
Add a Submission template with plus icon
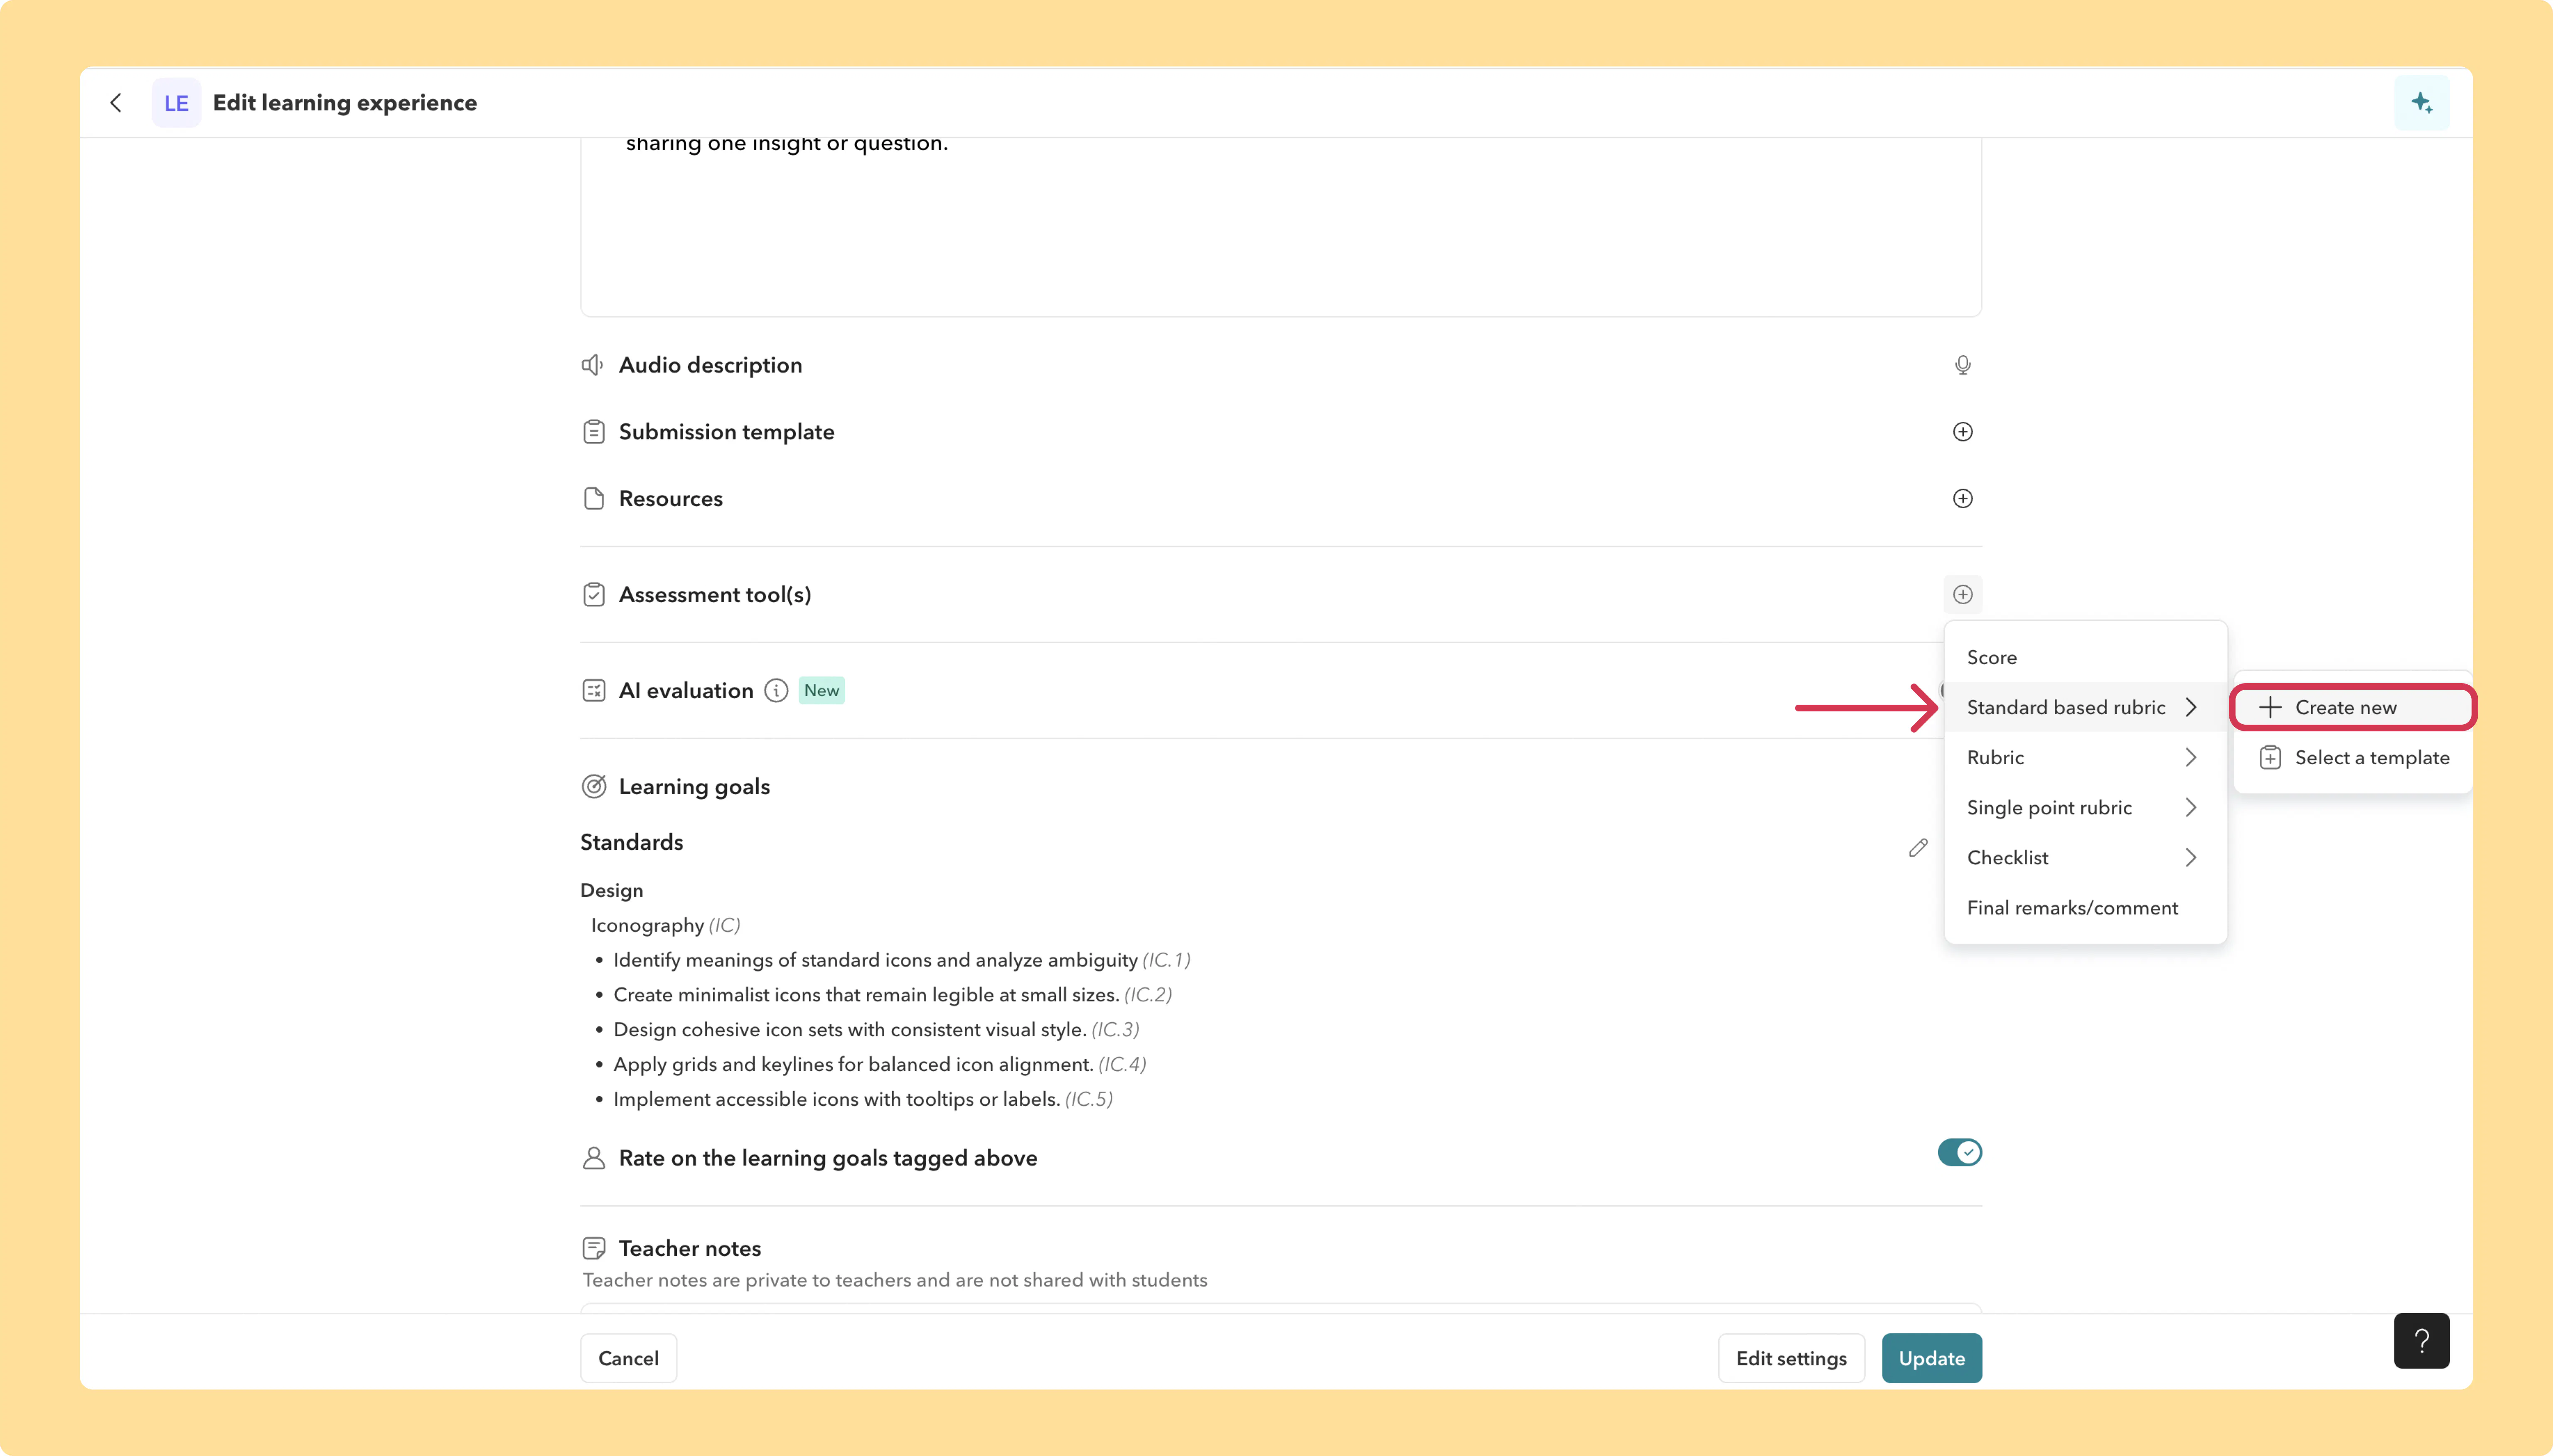[1962, 432]
